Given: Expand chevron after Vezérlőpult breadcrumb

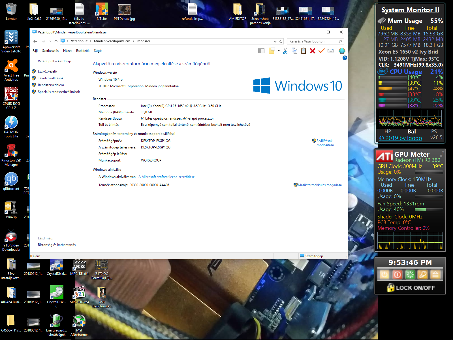Looking at the screenshot, I should tap(91, 41).
